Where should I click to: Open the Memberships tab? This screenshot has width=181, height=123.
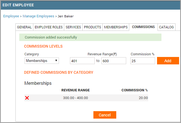[116, 27]
